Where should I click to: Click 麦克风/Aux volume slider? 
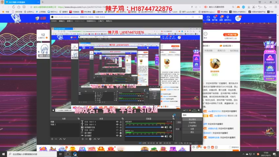(144, 136)
